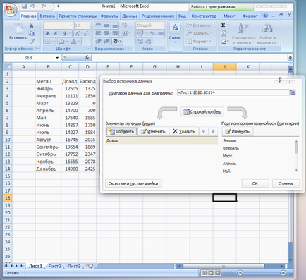Image resolution: width=306 pixels, height=280 pixels.
Task: Open the Стили gallery
Action: point(175,33)
